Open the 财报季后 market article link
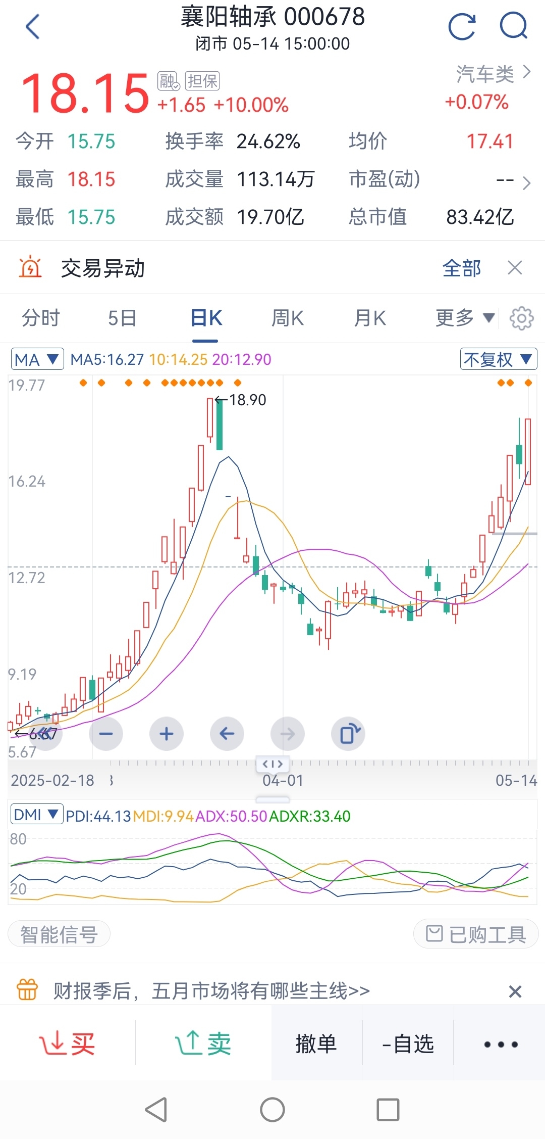This screenshot has height=1139, width=545. (211, 991)
